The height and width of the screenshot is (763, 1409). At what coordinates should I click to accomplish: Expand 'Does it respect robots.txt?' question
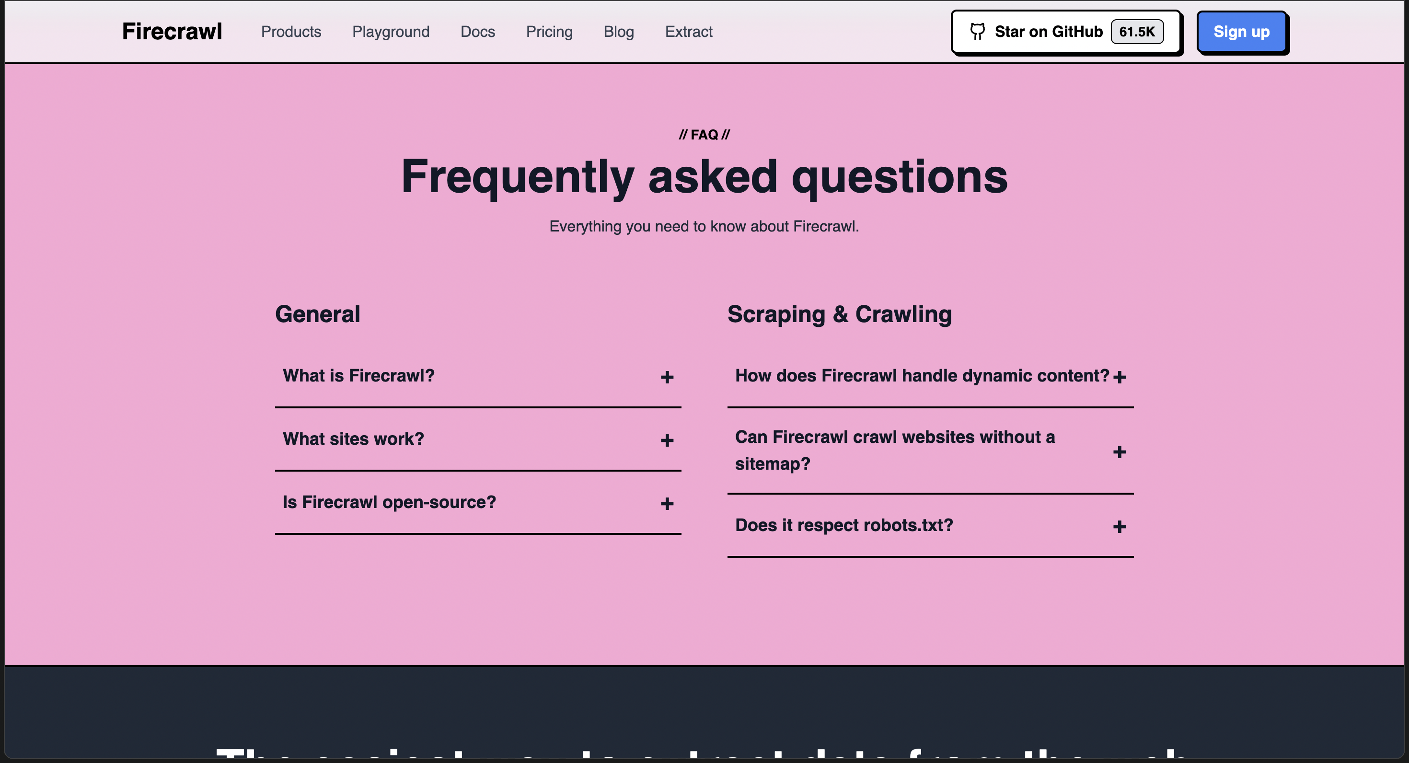pyautogui.click(x=843, y=525)
